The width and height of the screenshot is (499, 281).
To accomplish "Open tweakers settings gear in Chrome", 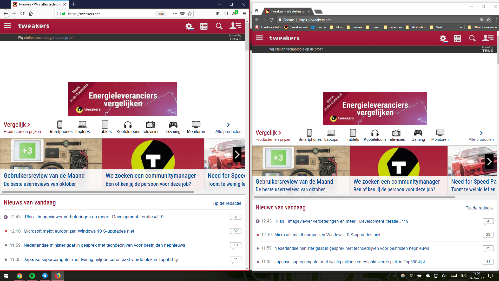I will click(443, 39).
